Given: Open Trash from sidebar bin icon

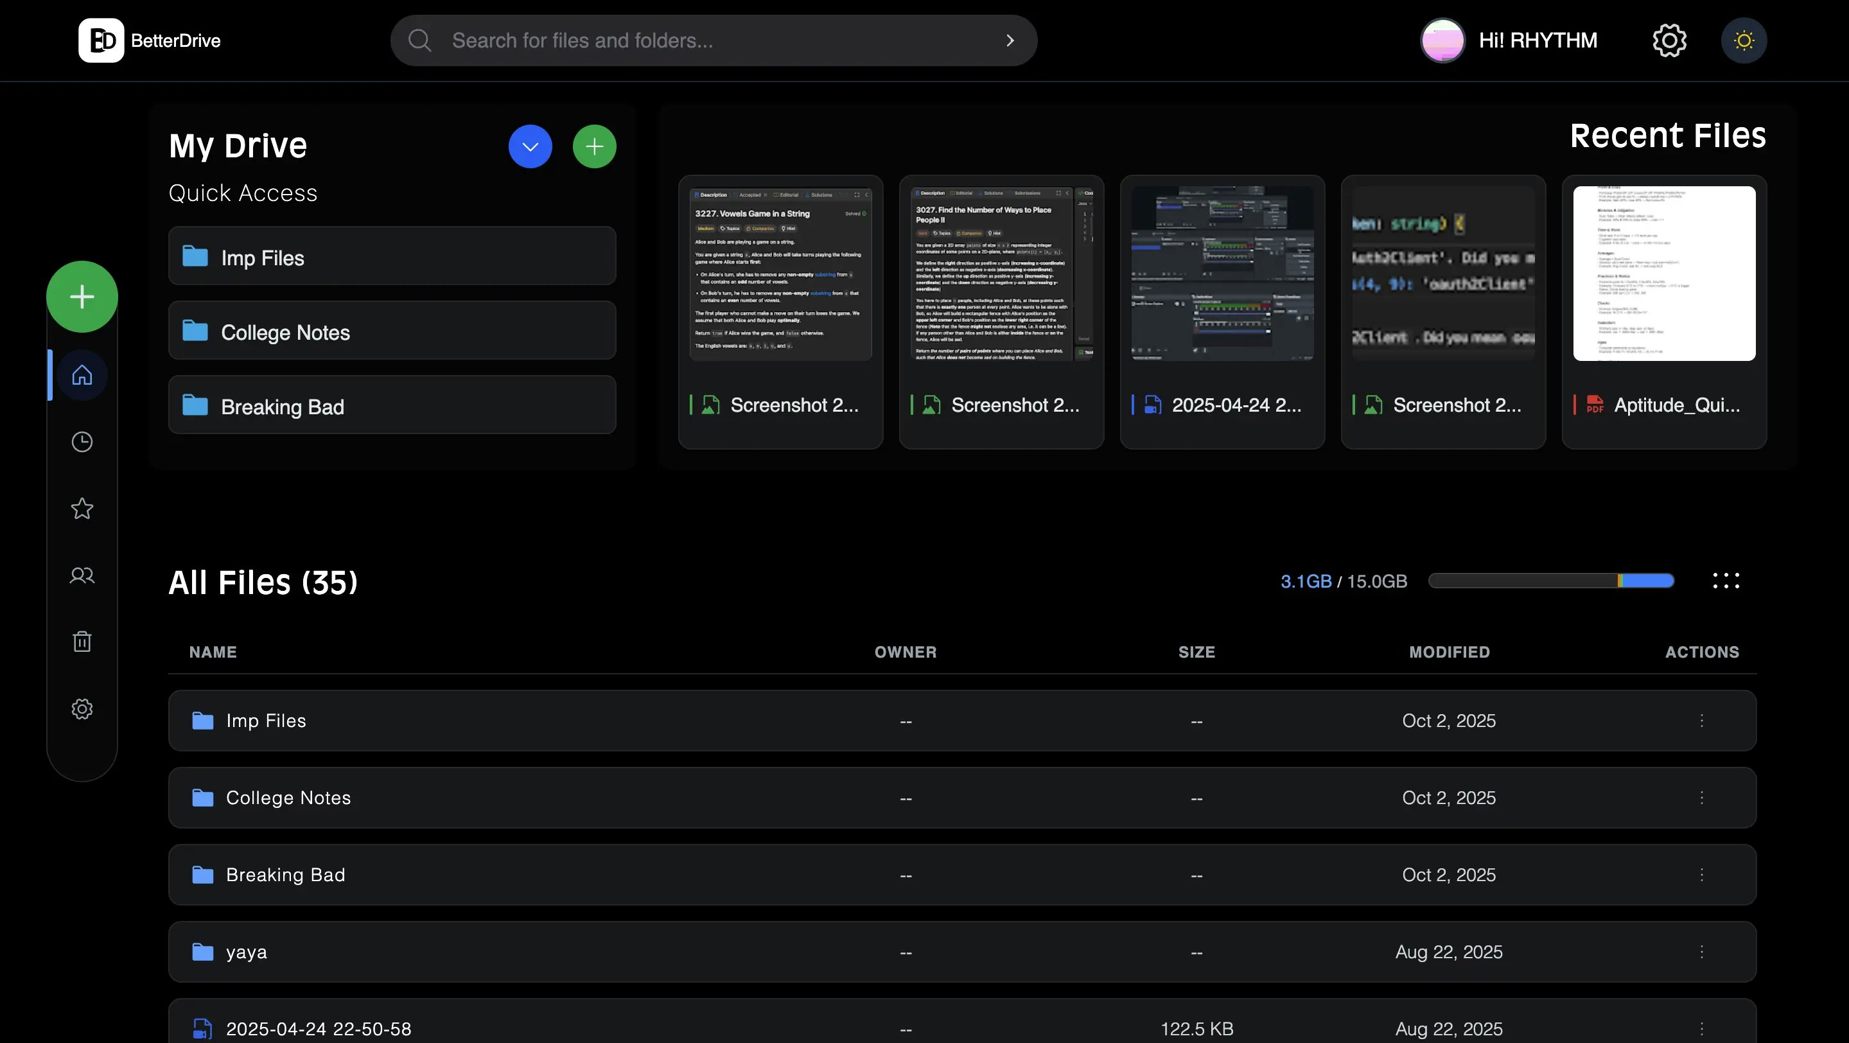Looking at the screenshot, I should (82, 641).
